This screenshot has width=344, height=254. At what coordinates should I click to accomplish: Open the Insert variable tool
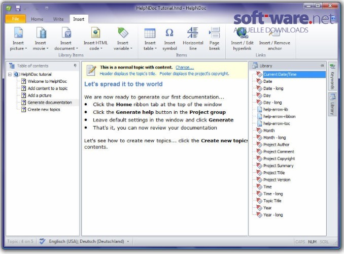point(123,39)
